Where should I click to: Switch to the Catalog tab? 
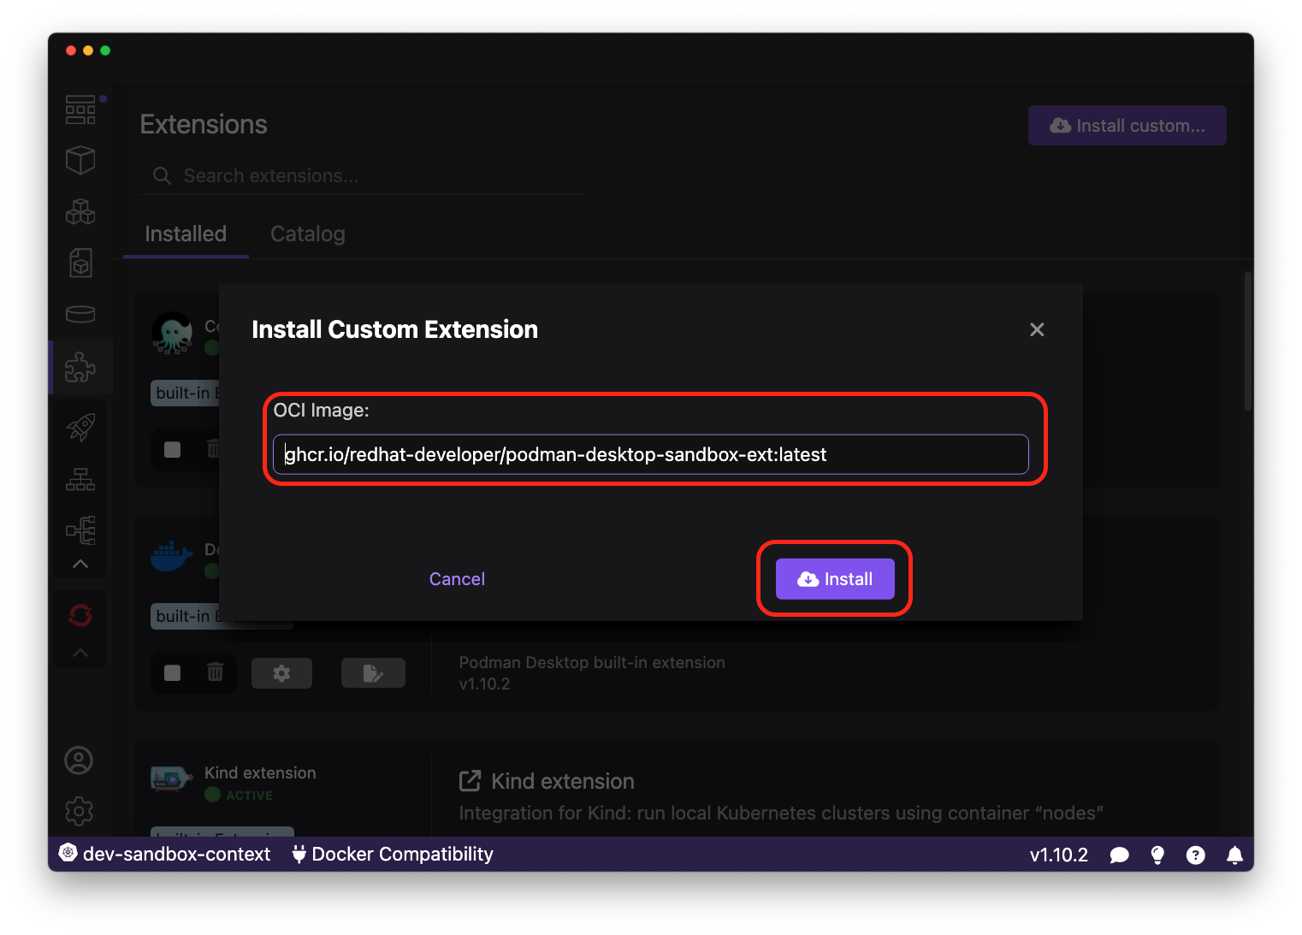coord(308,234)
